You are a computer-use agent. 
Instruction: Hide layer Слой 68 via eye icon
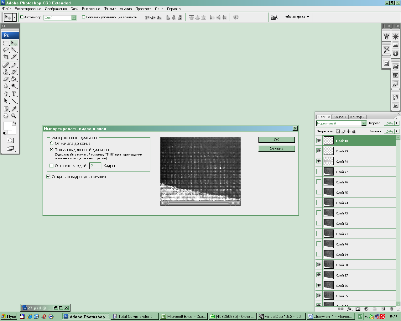click(319, 265)
